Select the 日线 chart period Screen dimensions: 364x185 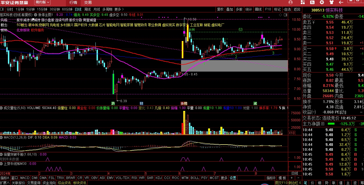(78, 9)
